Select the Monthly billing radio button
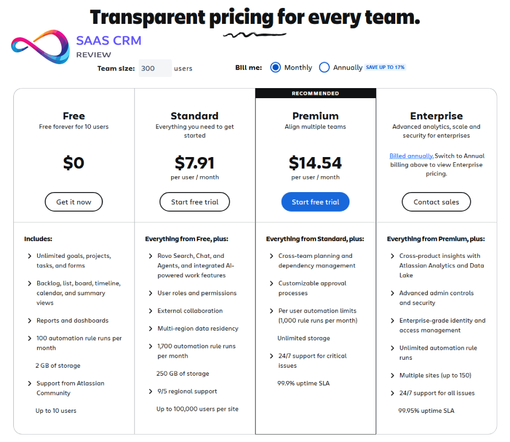510x442 pixels. pyautogui.click(x=275, y=67)
